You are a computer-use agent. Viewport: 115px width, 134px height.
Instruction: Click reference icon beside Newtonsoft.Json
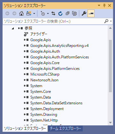pyautogui.click(x=26, y=80)
